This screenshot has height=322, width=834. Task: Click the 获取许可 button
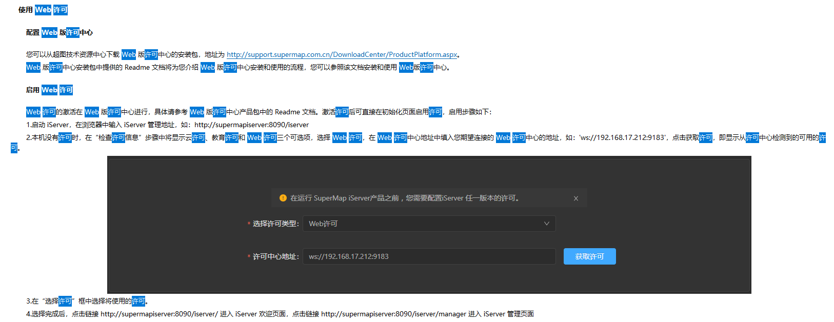coord(589,256)
